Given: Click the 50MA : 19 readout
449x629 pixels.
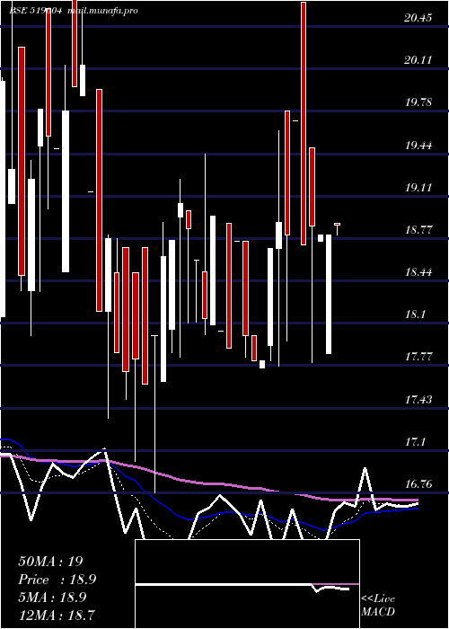Looking at the screenshot, I should pos(50,562).
